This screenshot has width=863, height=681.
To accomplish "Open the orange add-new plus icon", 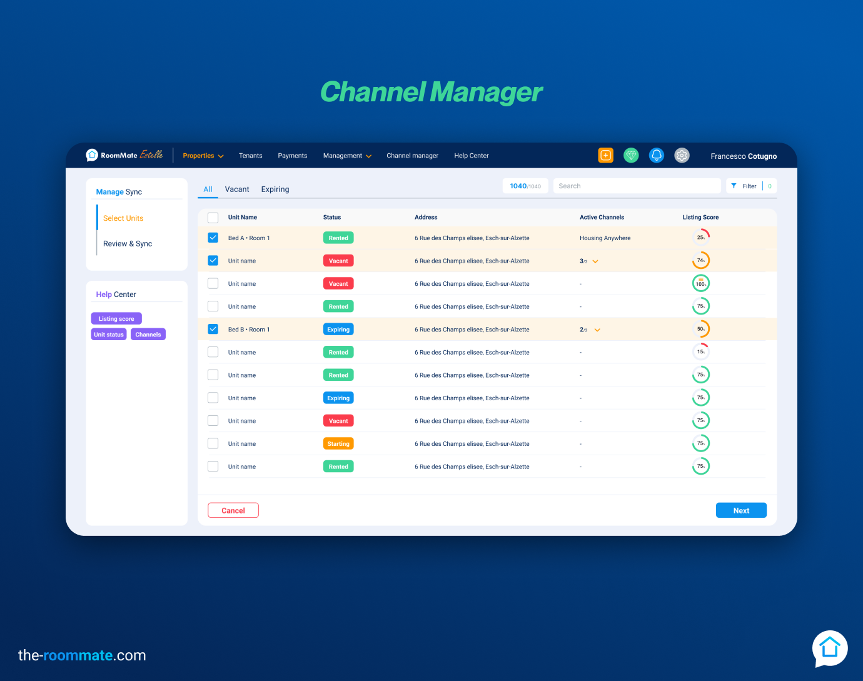I will [606, 156].
